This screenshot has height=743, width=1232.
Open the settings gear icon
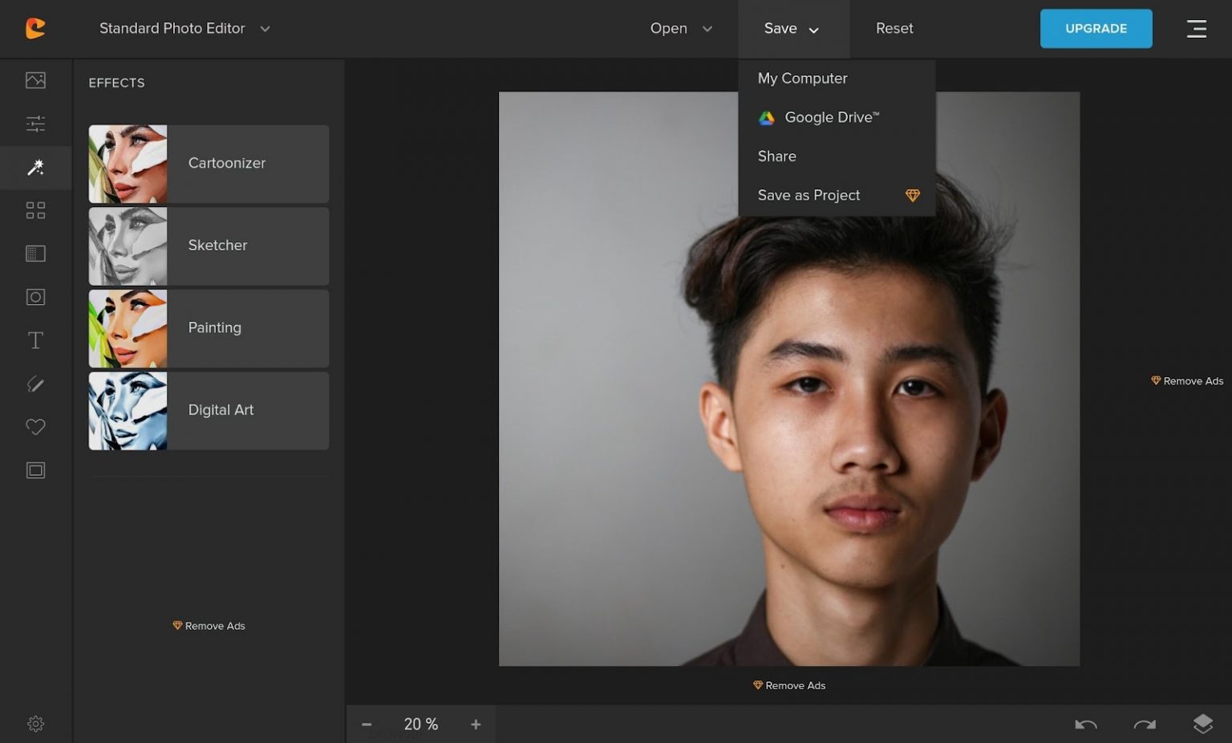pyautogui.click(x=35, y=724)
